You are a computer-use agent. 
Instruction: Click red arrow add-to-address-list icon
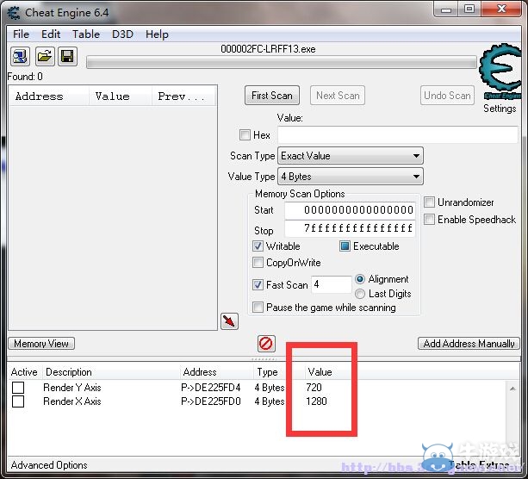(x=229, y=321)
